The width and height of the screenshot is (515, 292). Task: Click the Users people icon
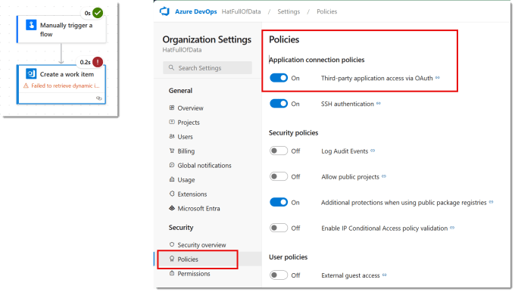172,136
